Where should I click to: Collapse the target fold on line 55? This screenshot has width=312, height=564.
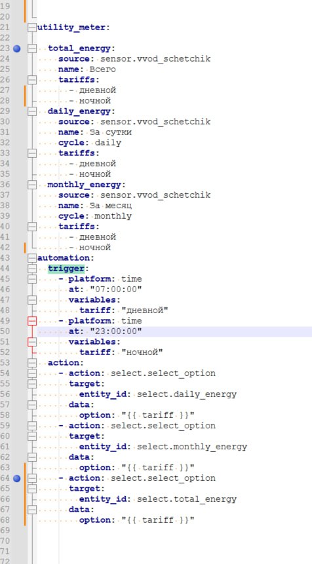(x=32, y=384)
